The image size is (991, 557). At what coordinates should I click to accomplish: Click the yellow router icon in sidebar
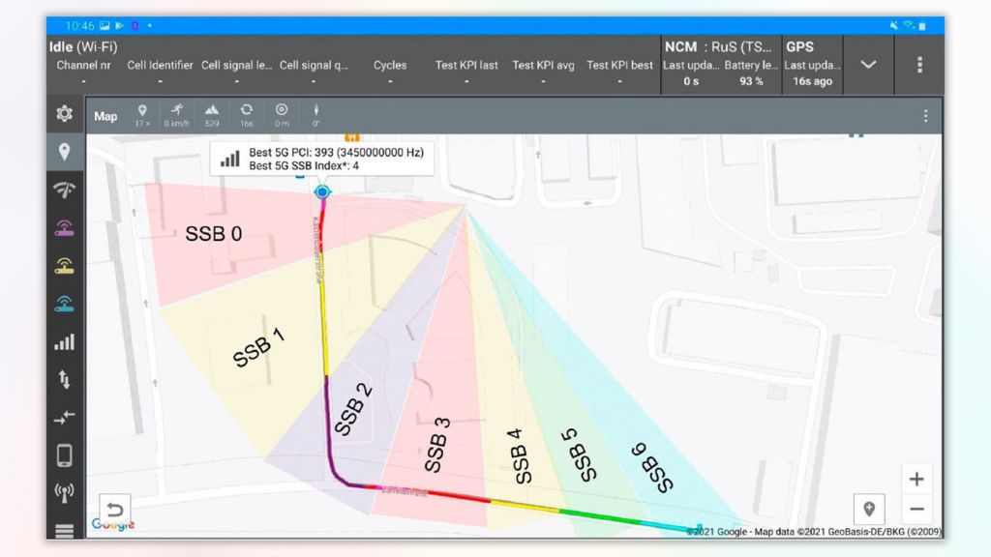pos(65,264)
